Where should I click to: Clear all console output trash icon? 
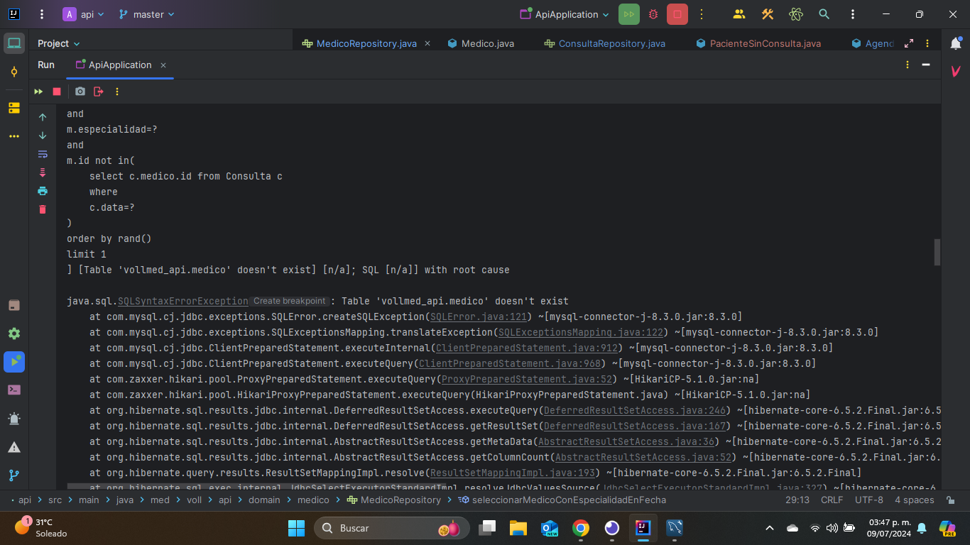43,209
